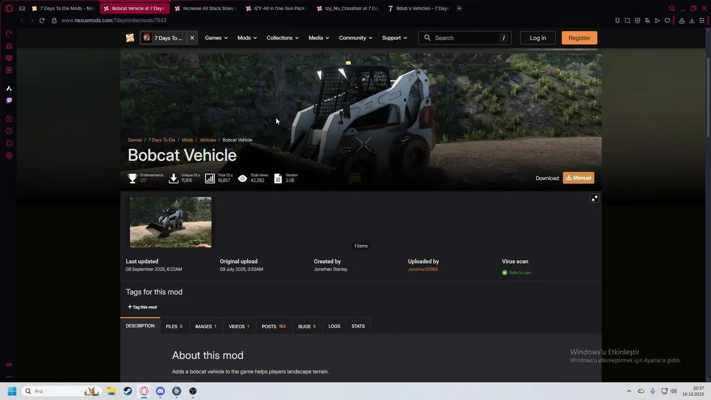Focus the Nexus Mods Search field
711x400 pixels.
coord(464,38)
